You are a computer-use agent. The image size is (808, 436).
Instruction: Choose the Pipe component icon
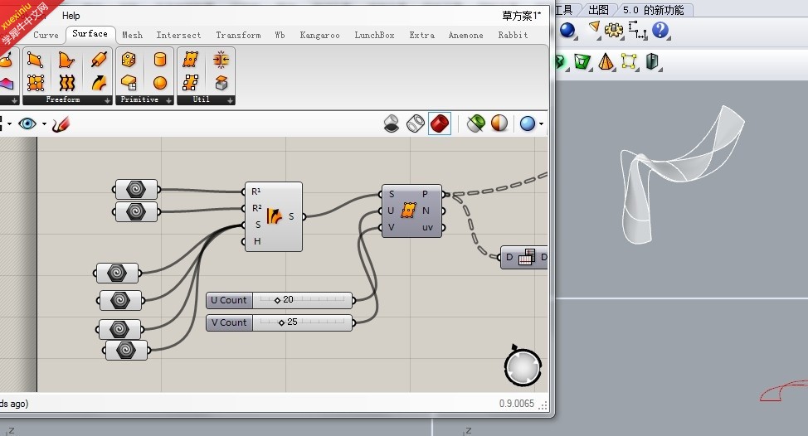99,60
